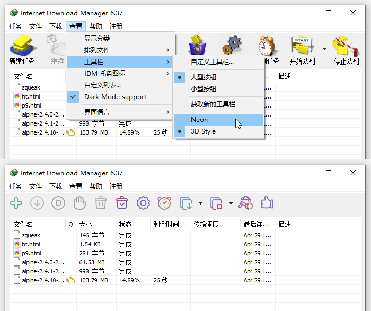The height and width of the screenshot is (311, 371).
Task: Click the Q column header in bottom window
Action: (70, 224)
